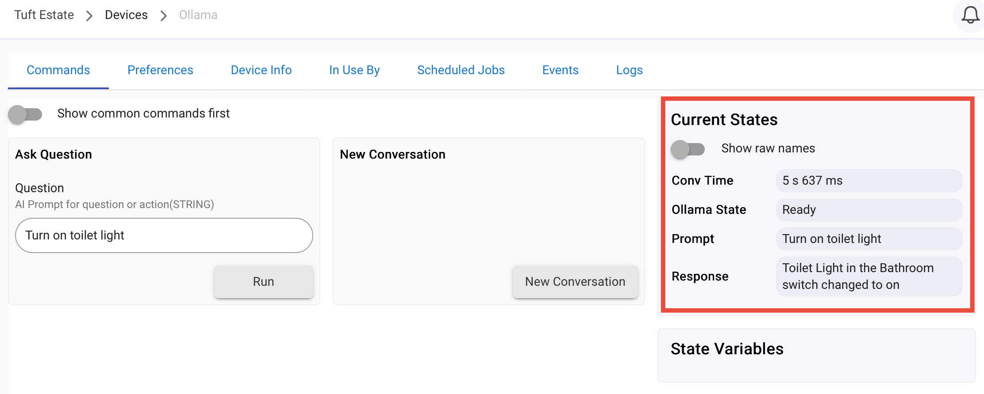
Task: Click the Prompt label
Action: click(693, 239)
